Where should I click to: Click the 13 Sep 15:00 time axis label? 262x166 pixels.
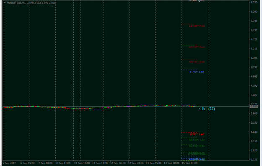click(x=154, y=163)
